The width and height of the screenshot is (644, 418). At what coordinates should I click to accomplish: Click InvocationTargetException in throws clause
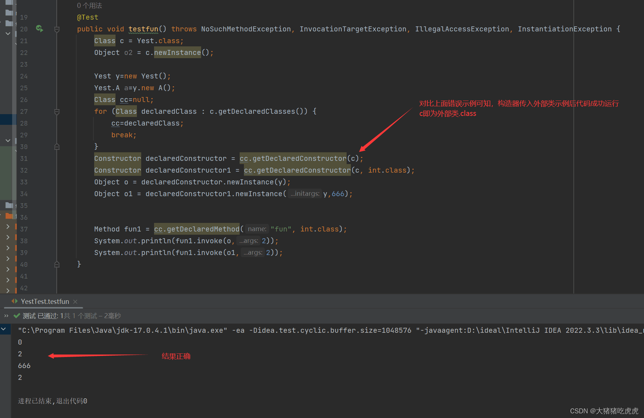[x=353, y=29]
